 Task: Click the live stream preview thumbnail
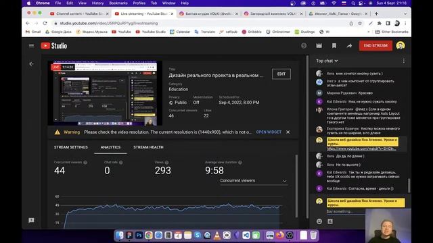click(105, 93)
